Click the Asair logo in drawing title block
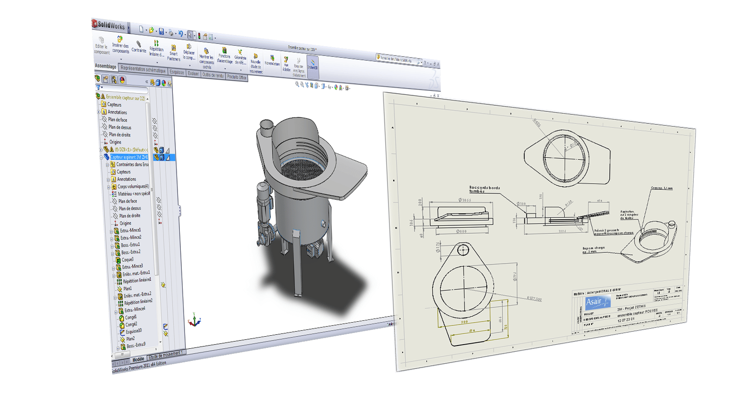 point(598,302)
